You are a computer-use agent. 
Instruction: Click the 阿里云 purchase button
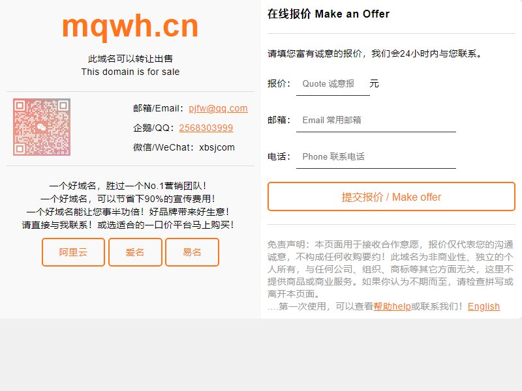(73, 252)
